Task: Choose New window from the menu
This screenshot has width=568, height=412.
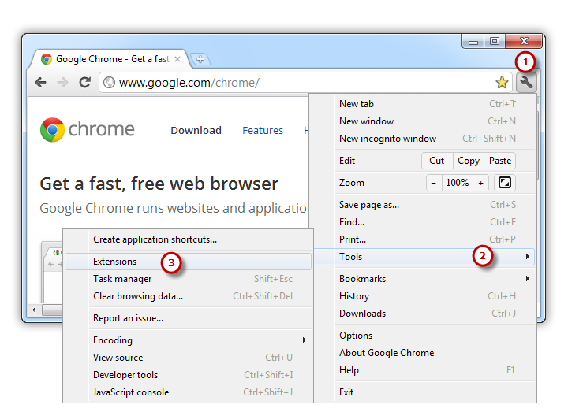Action: [x=423, y=121]
